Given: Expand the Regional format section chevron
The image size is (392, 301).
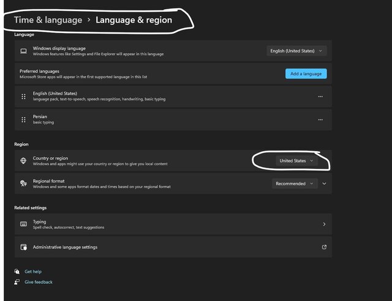Looking at the screenshot, I should click(325, 184).
